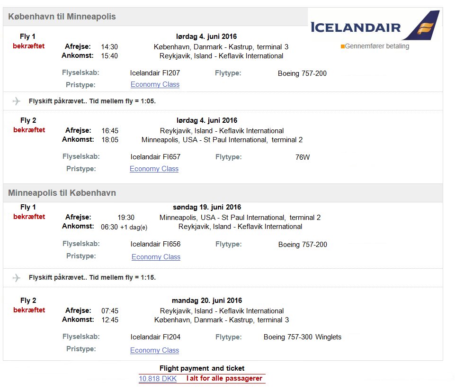Click the København til Minneapolis section header

point(62,17)
